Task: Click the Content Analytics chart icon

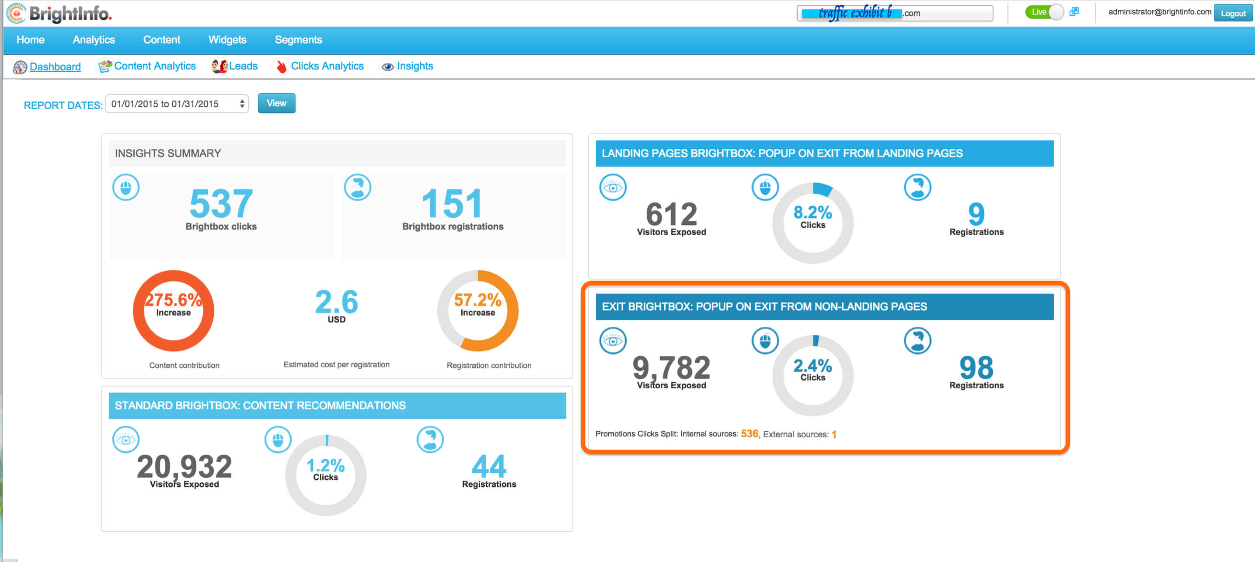Action: [105, 66]
